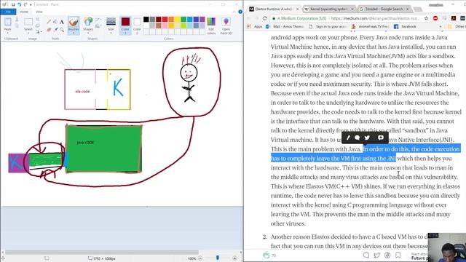Image resolution: width=466 pixels, height=262 pixels.
Task: Click Save icon in Paint quick access toolbar
Action: (13, 4)
